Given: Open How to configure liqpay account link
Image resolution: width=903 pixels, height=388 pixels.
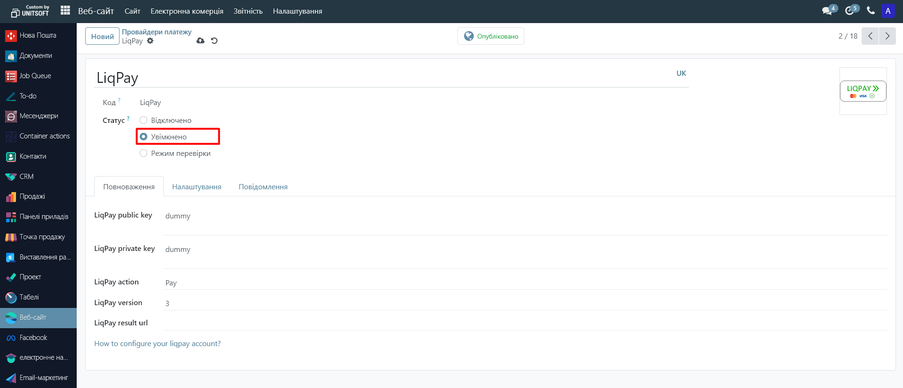Looking at the screenshot, I should [157, 344].
